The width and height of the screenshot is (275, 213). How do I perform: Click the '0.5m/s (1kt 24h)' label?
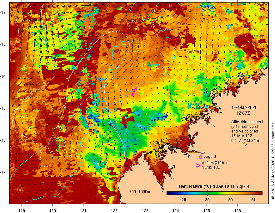pos(245,141)
